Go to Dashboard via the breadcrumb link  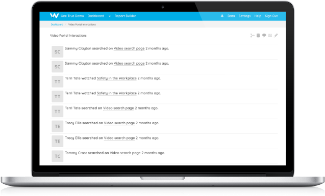[57, 24]
